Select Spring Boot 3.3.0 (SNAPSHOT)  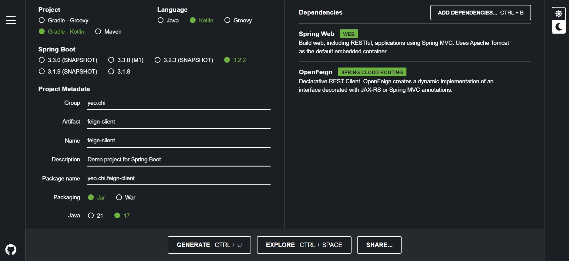coord(68,60)
